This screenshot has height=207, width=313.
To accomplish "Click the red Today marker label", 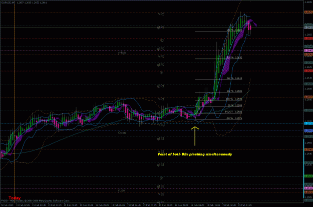I will (15, 198).
